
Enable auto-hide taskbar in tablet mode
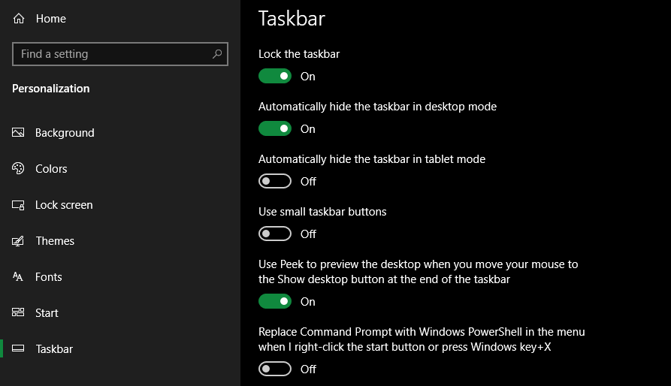pos(275,181)
